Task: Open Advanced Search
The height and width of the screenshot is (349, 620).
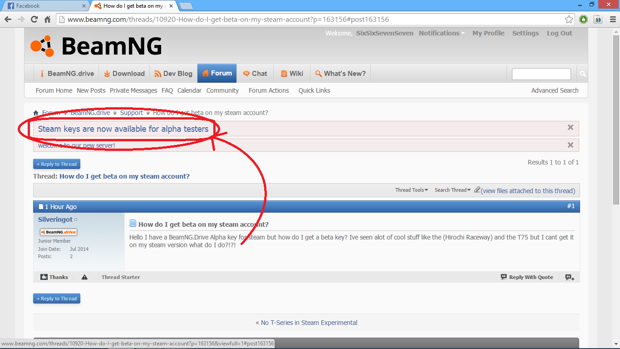Action: [555, 90]
